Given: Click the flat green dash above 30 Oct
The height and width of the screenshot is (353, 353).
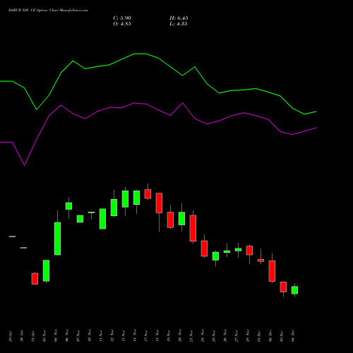Looking at the screenshot, I should point(23,248).
